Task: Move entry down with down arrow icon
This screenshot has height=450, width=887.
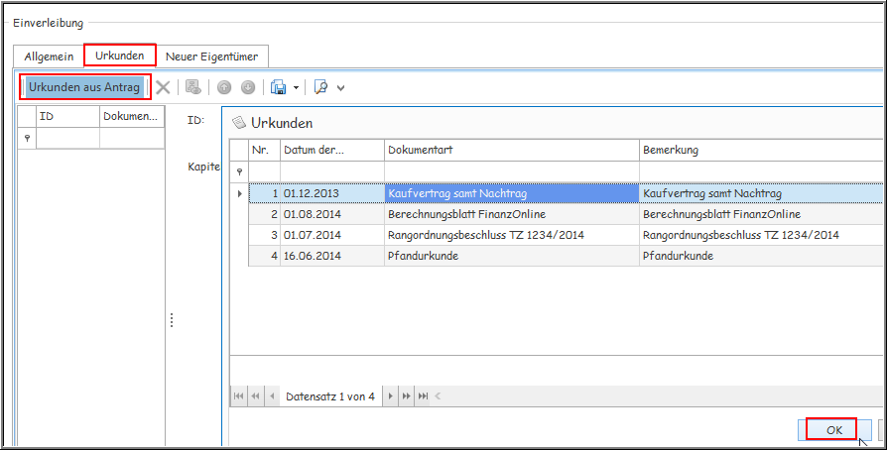Action: [x=247, y=87]
